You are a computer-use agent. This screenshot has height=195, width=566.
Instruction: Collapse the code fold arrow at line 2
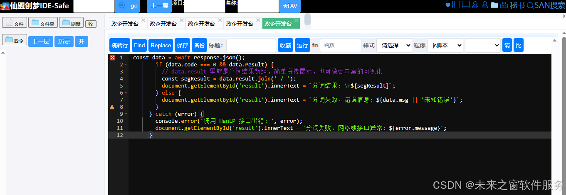click(126, 65)
